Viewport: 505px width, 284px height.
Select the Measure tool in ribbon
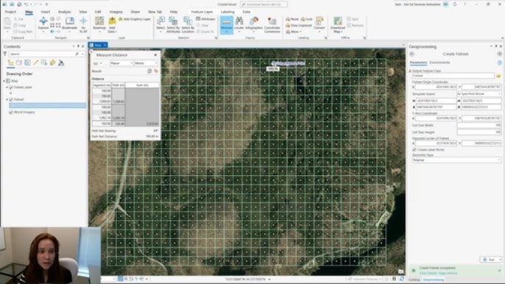227,25
